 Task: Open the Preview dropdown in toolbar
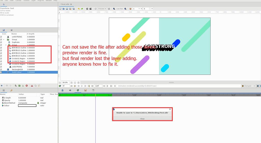pyautogui.click(x=102, y=9)
